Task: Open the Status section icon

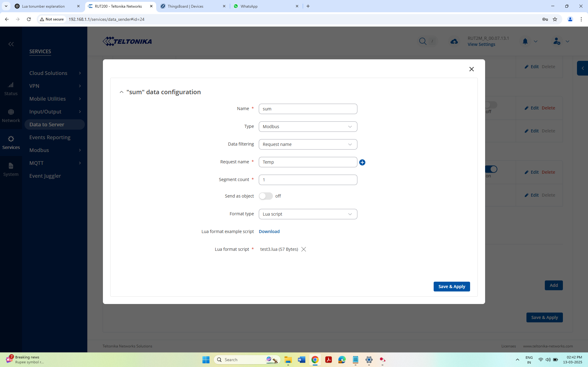Action: [x=11, y=89]
